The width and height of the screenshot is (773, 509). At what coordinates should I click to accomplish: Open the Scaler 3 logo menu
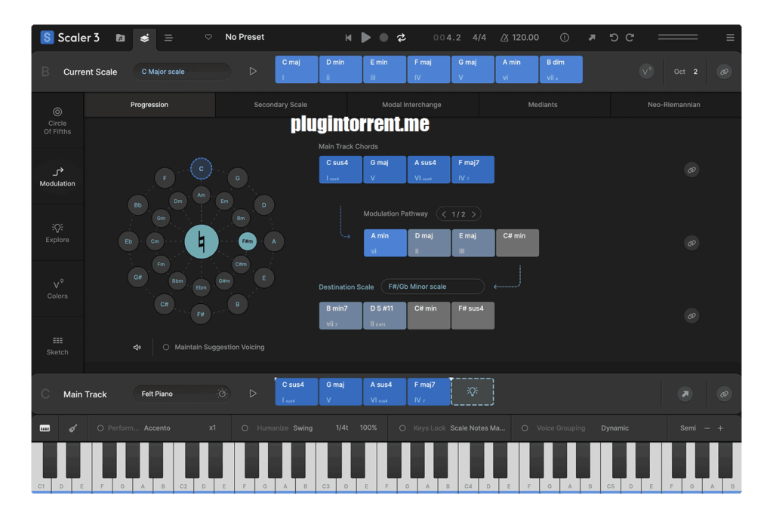point(69,38)
